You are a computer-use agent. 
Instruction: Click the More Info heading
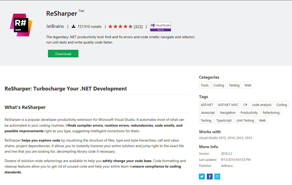point(208,147)
